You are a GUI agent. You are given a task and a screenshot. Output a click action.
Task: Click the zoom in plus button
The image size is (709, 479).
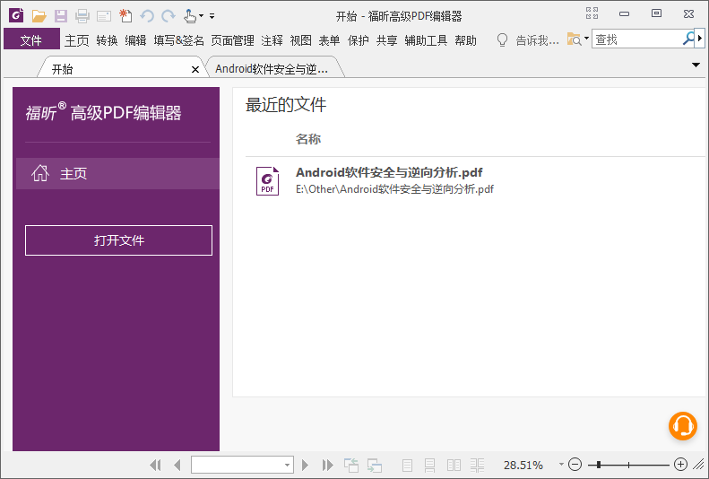point(680,465)
